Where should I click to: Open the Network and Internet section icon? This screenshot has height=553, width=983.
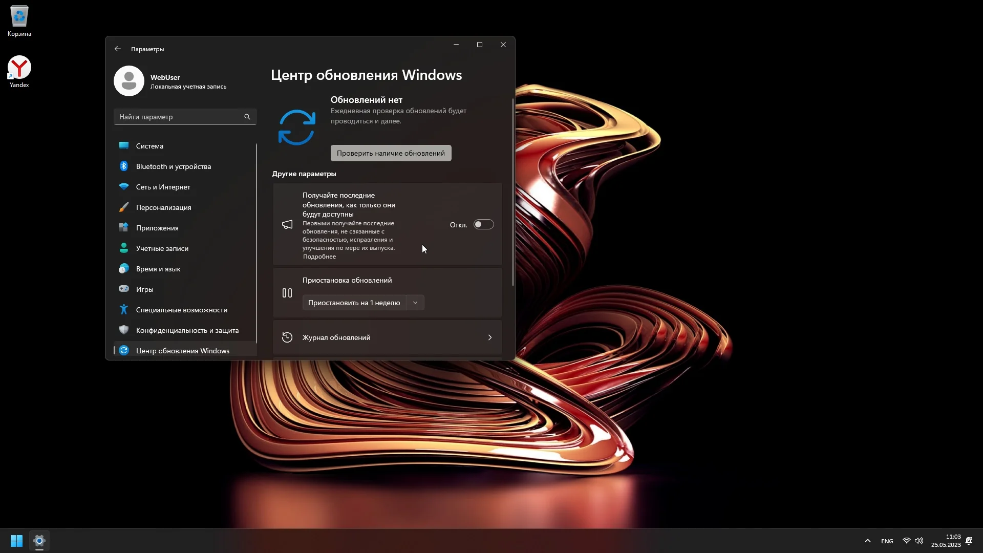(124, 186)
